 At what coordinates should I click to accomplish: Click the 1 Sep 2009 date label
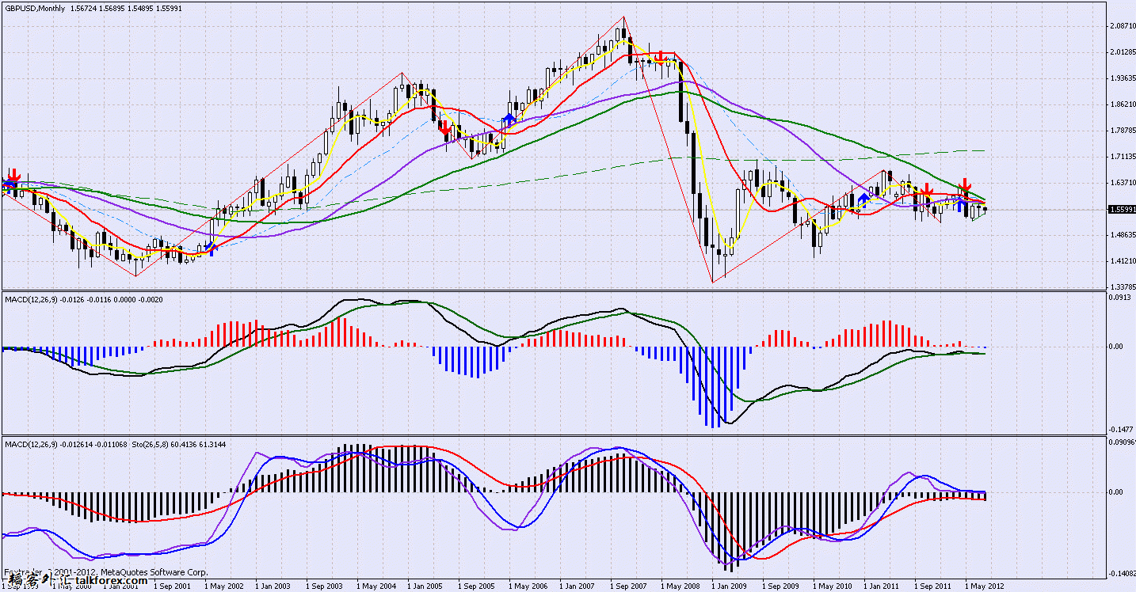pyautogui.click(x=781, y=586)
